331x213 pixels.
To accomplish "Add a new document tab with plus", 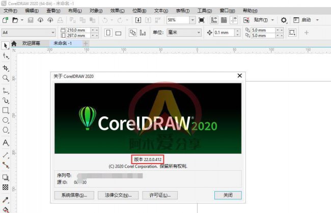I will tap(86, 43).
